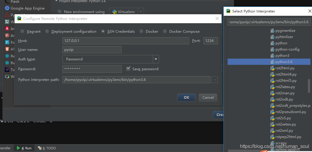Click the rst2xetex.py file icon

point(272,124)
